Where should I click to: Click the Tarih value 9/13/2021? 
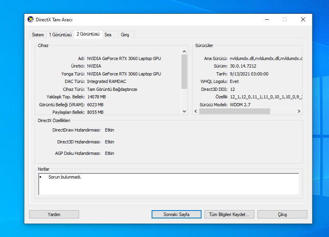[249, 74]
